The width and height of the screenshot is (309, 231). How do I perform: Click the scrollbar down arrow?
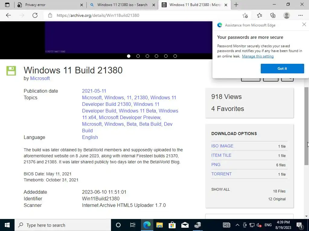pos(307,216)
